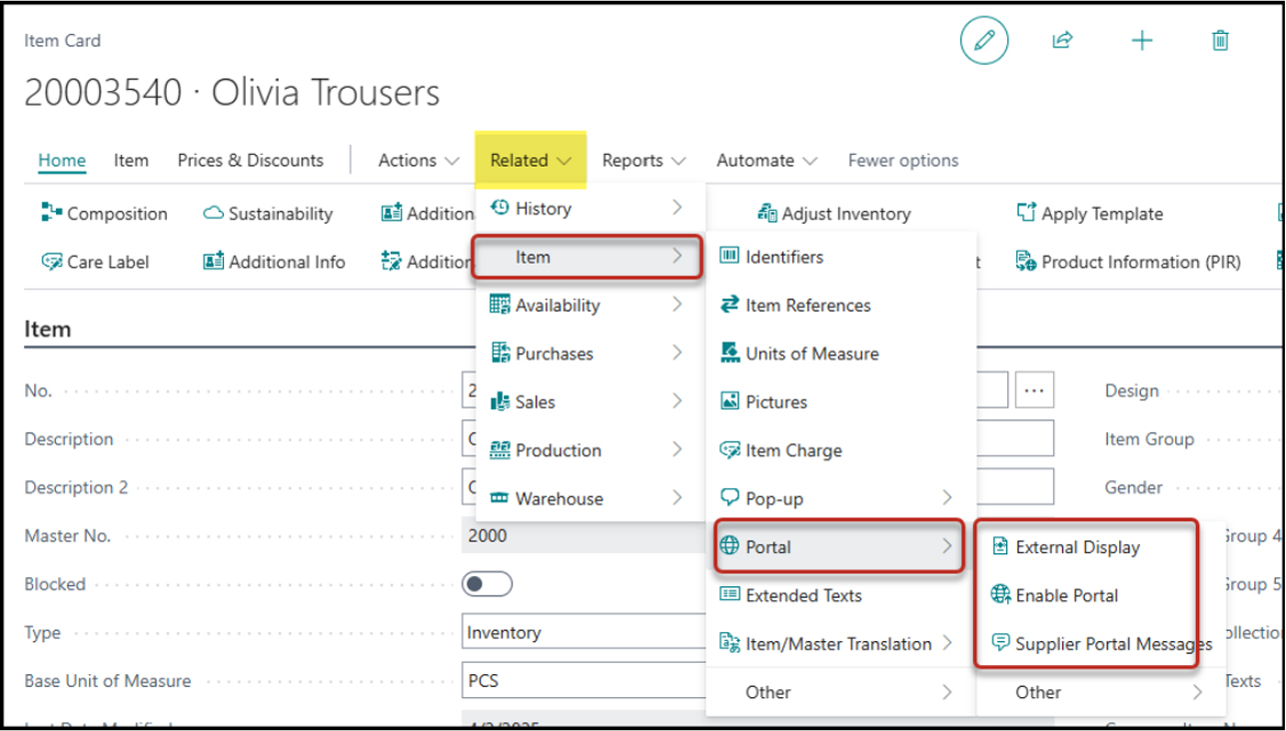Click the pencil edit icon

coord(984,41)
